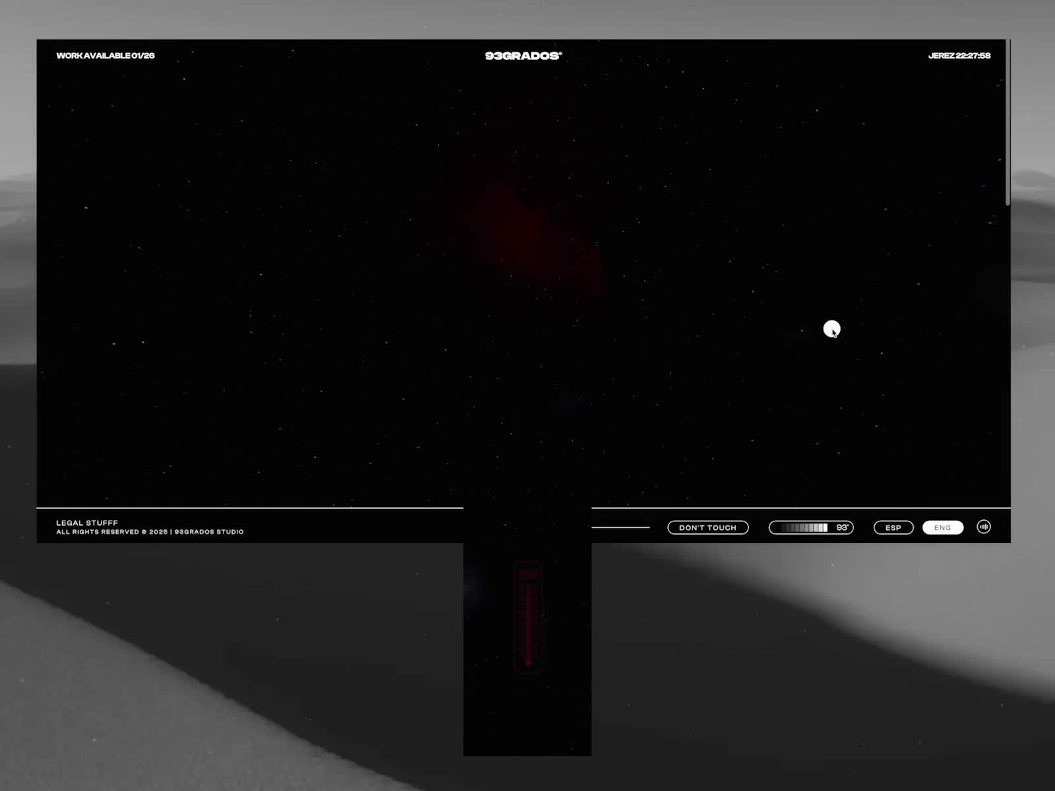Viewport: 1055px width, 791px height.
Task: Click the footer divider line above LEGAL STUFFF
Action: point(251,508)
